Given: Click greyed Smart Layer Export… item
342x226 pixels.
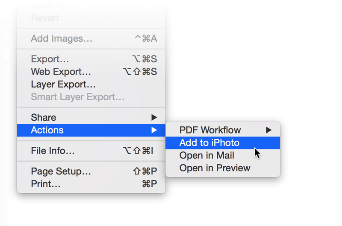Looking at the screenshot, I should (78, 97).
